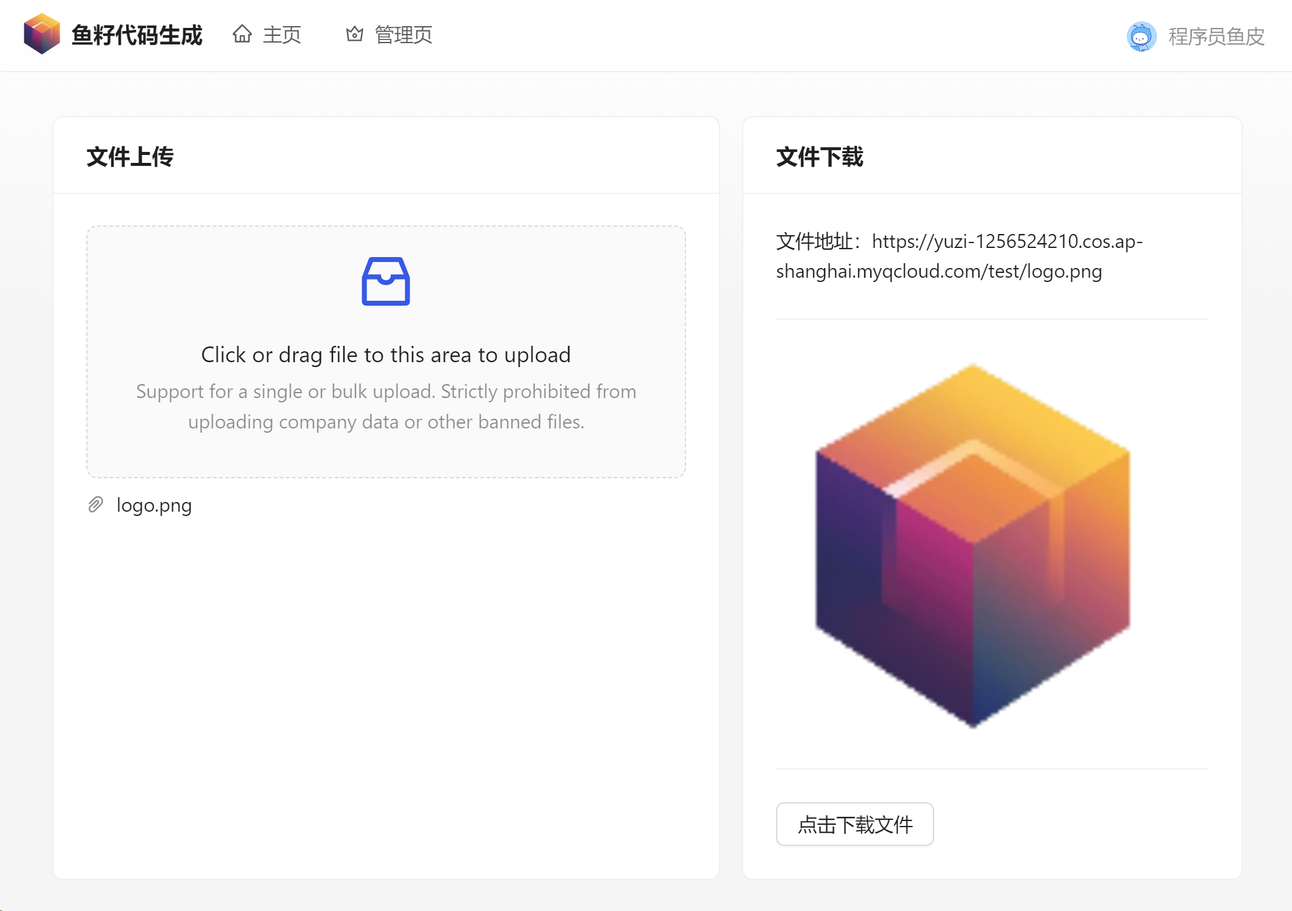This screenshot has height=911, width=1292.
Task: Click the cube preview image
Action: 972,545
